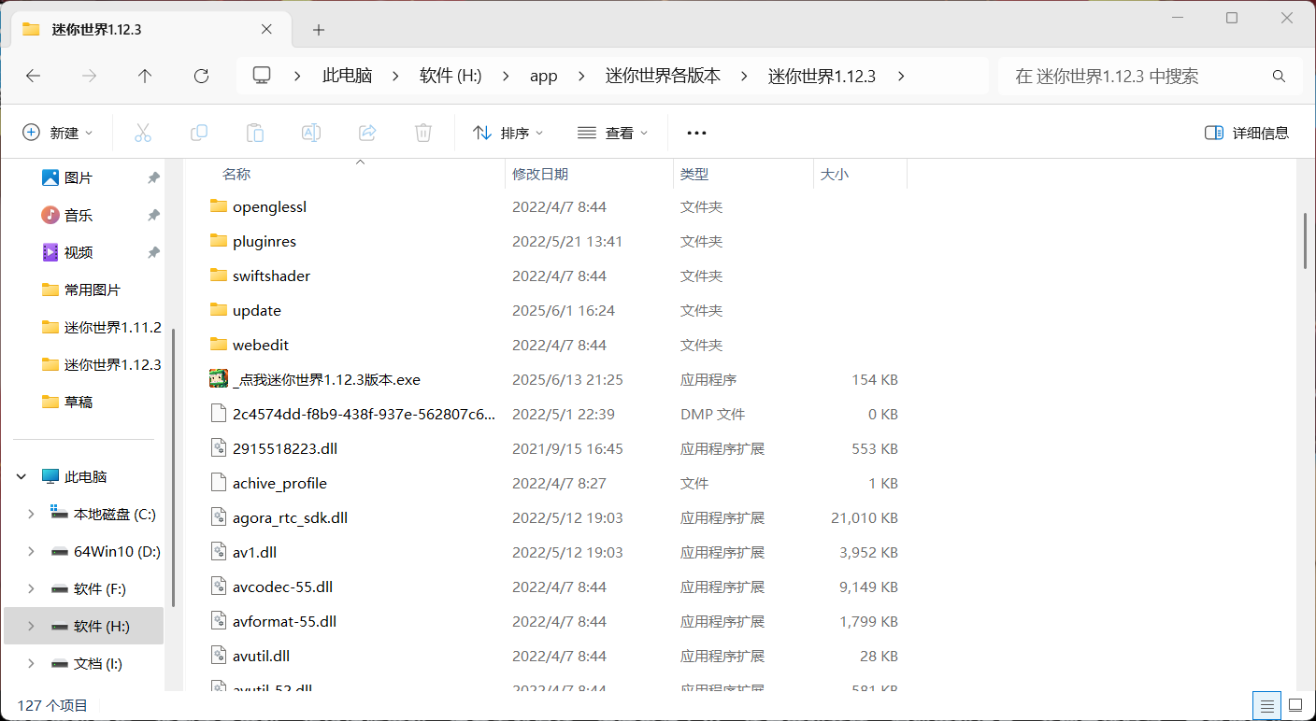This screenshot has width=1316, height=721.
Task: Click the Paste clipboard icon
Action: coord(255,133)
